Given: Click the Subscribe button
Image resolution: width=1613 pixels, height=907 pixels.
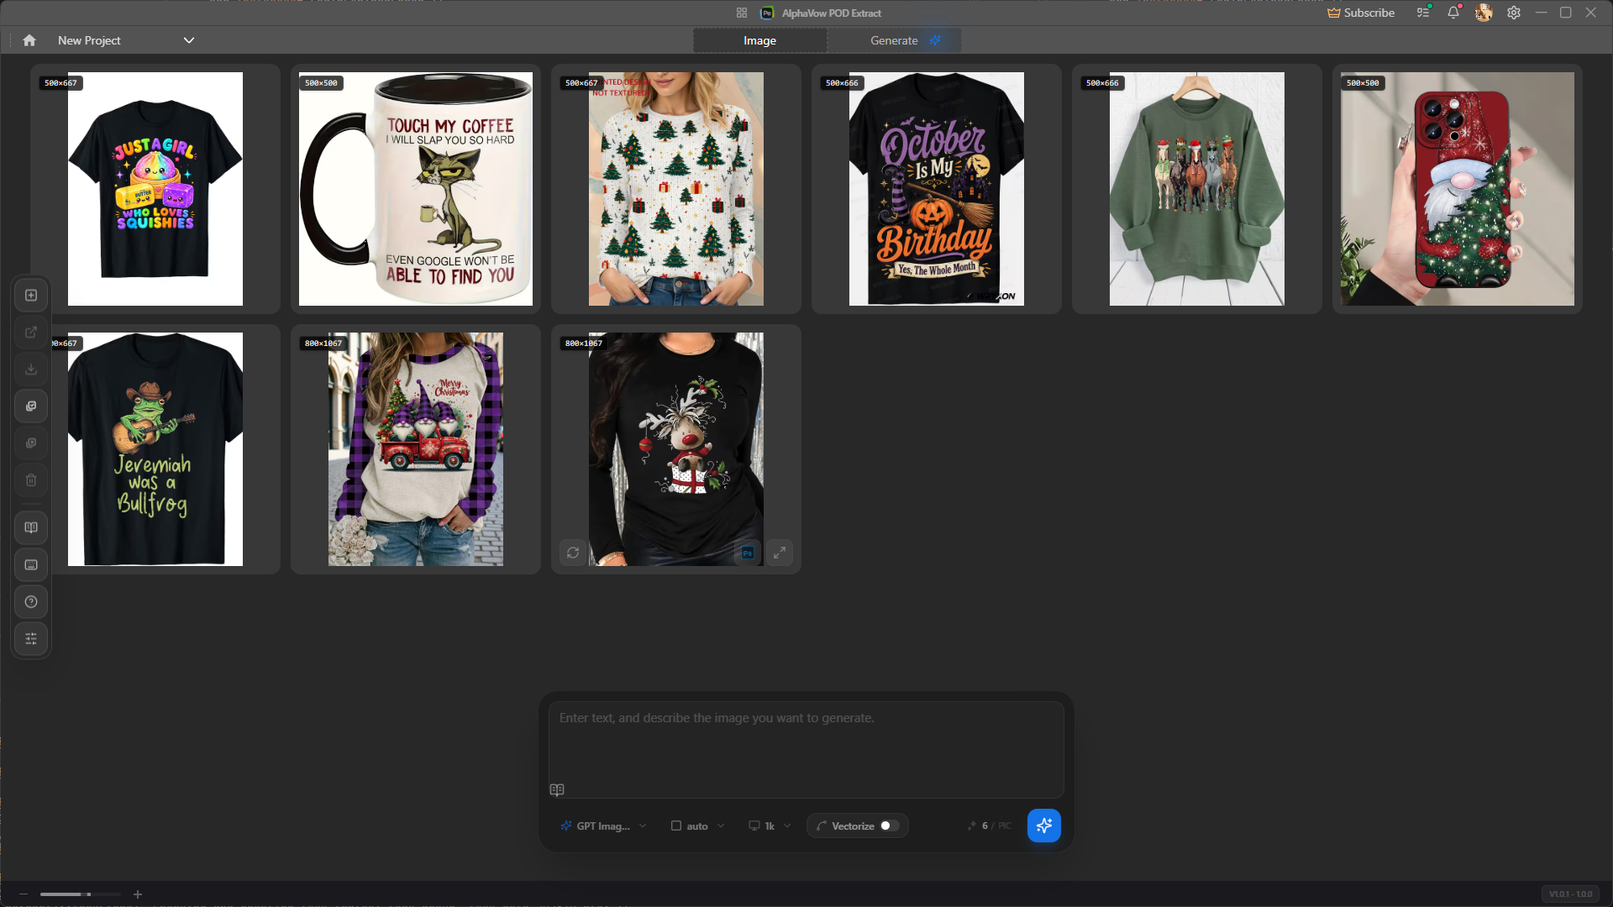Looking at the screenshot, I should [x=1361, y=13].
